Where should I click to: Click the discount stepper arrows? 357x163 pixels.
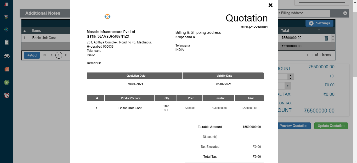290,77
